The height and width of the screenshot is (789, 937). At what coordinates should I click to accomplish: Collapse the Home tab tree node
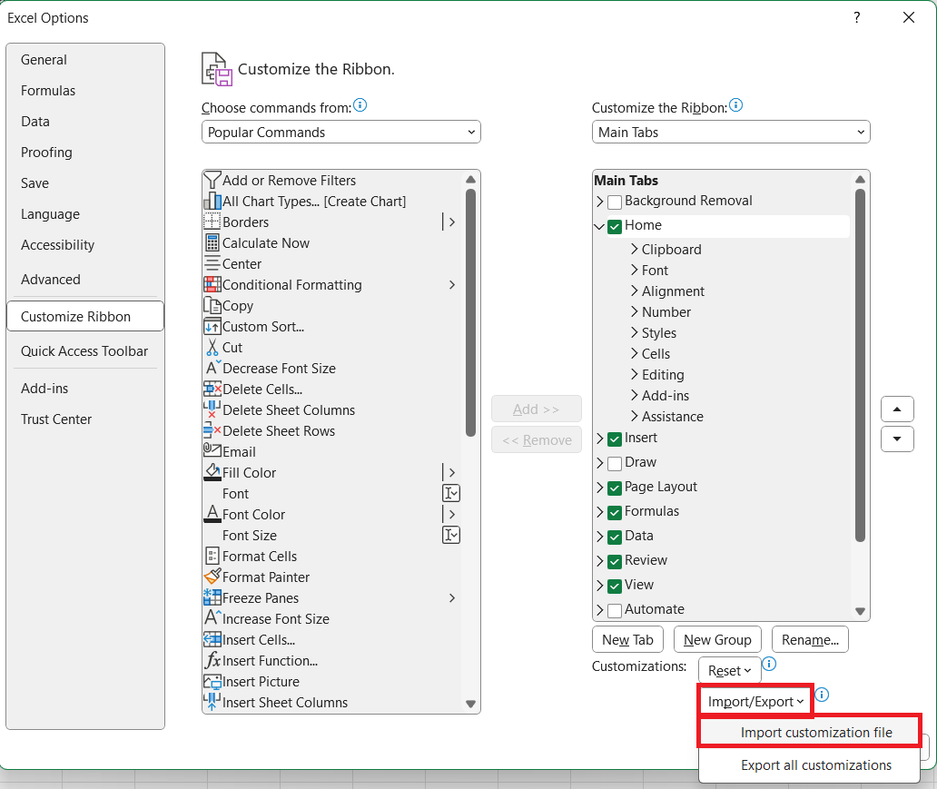point(599,226)
